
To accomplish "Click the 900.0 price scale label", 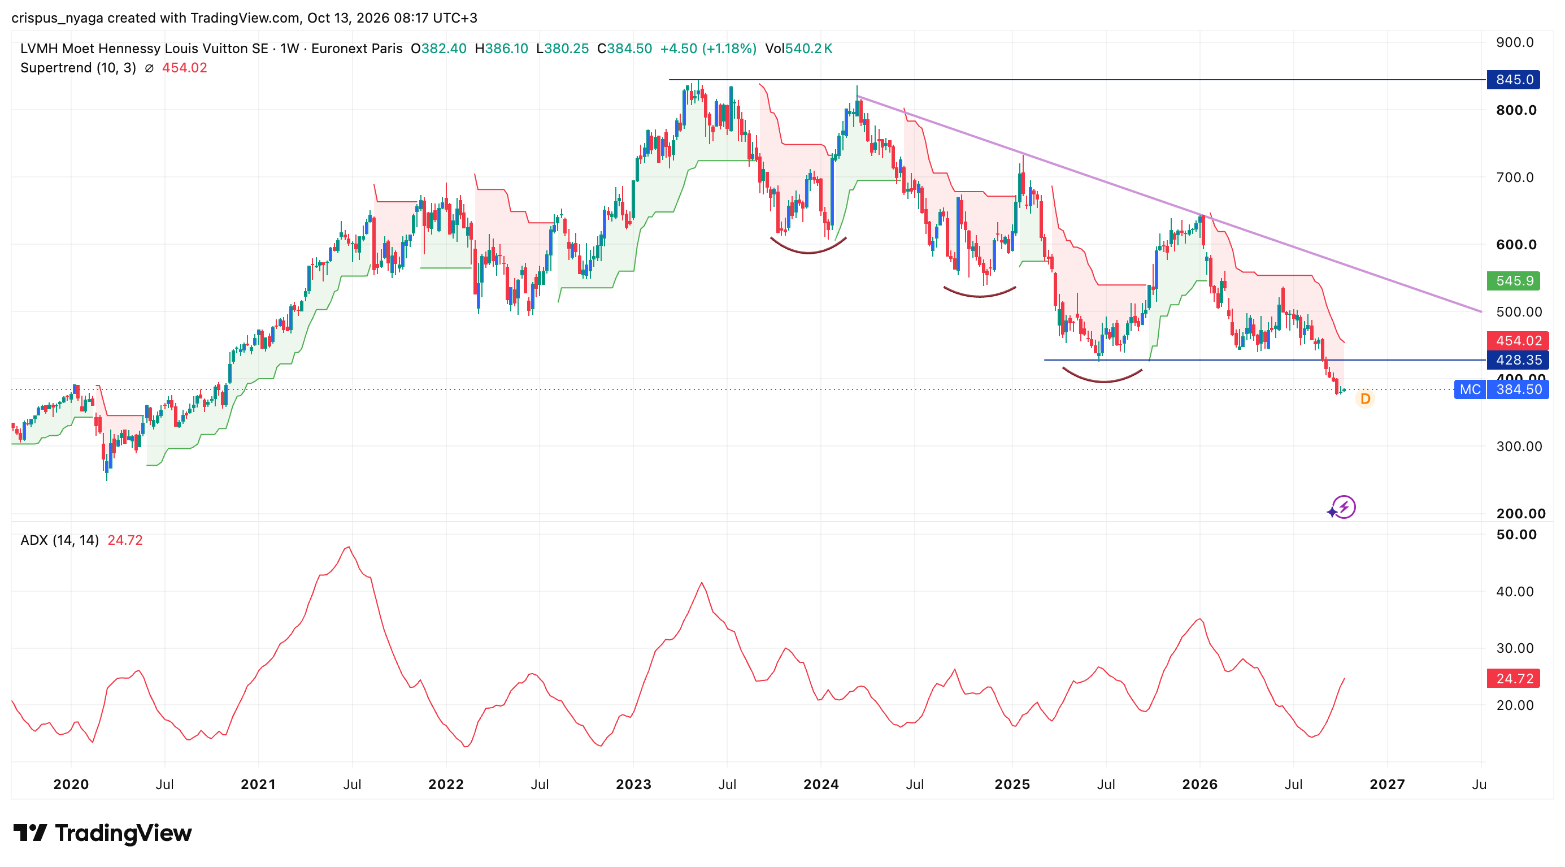I will [x=1515, y=42].
